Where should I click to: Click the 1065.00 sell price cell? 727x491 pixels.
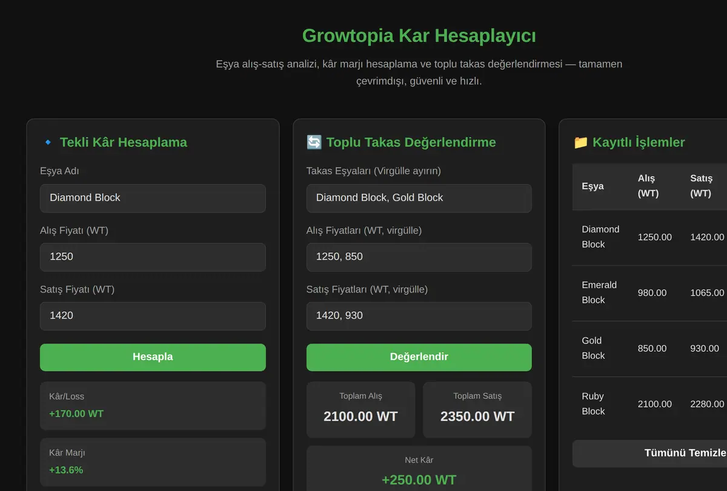pos(707,293)
